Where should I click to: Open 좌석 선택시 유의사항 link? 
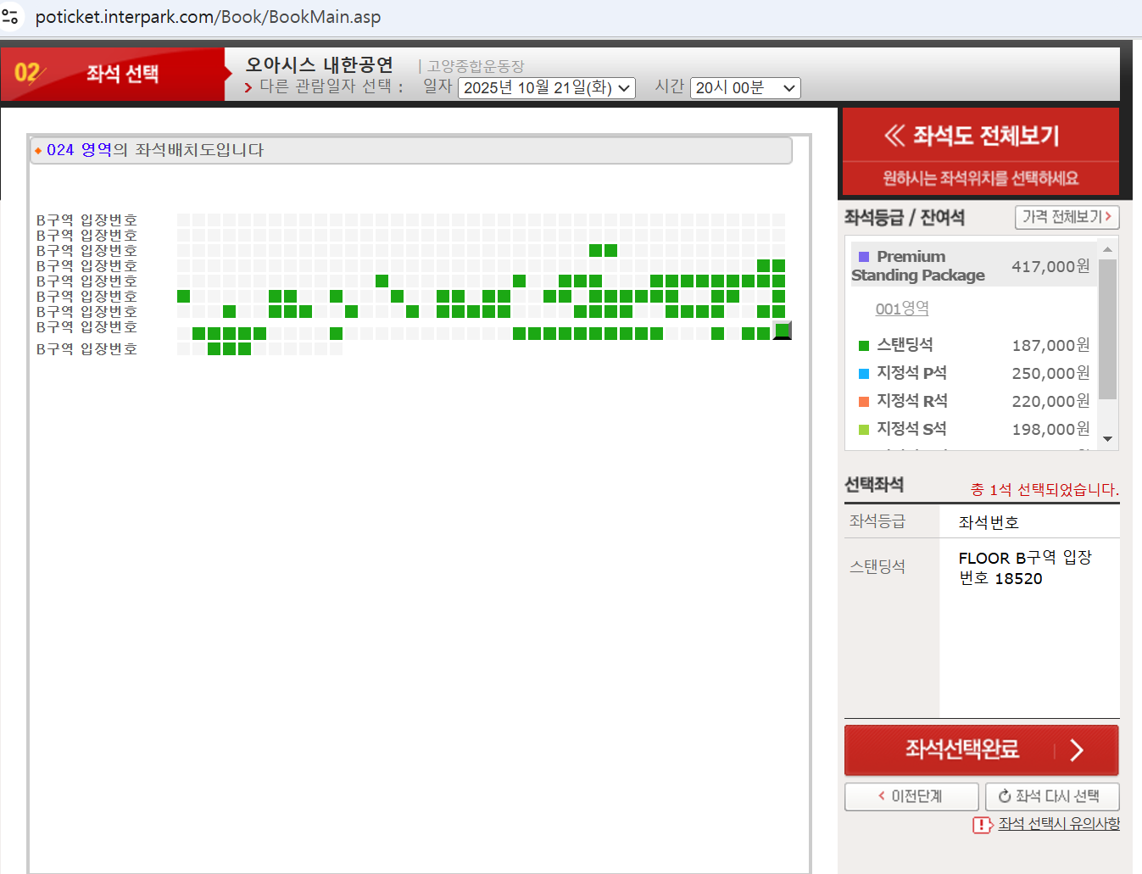pyautogui.click(x=1059, y=823)
